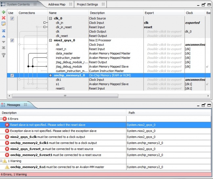213x179 pixels.
Task: Toggle the Use checkbox for clk_0
Action: point(12,18)
